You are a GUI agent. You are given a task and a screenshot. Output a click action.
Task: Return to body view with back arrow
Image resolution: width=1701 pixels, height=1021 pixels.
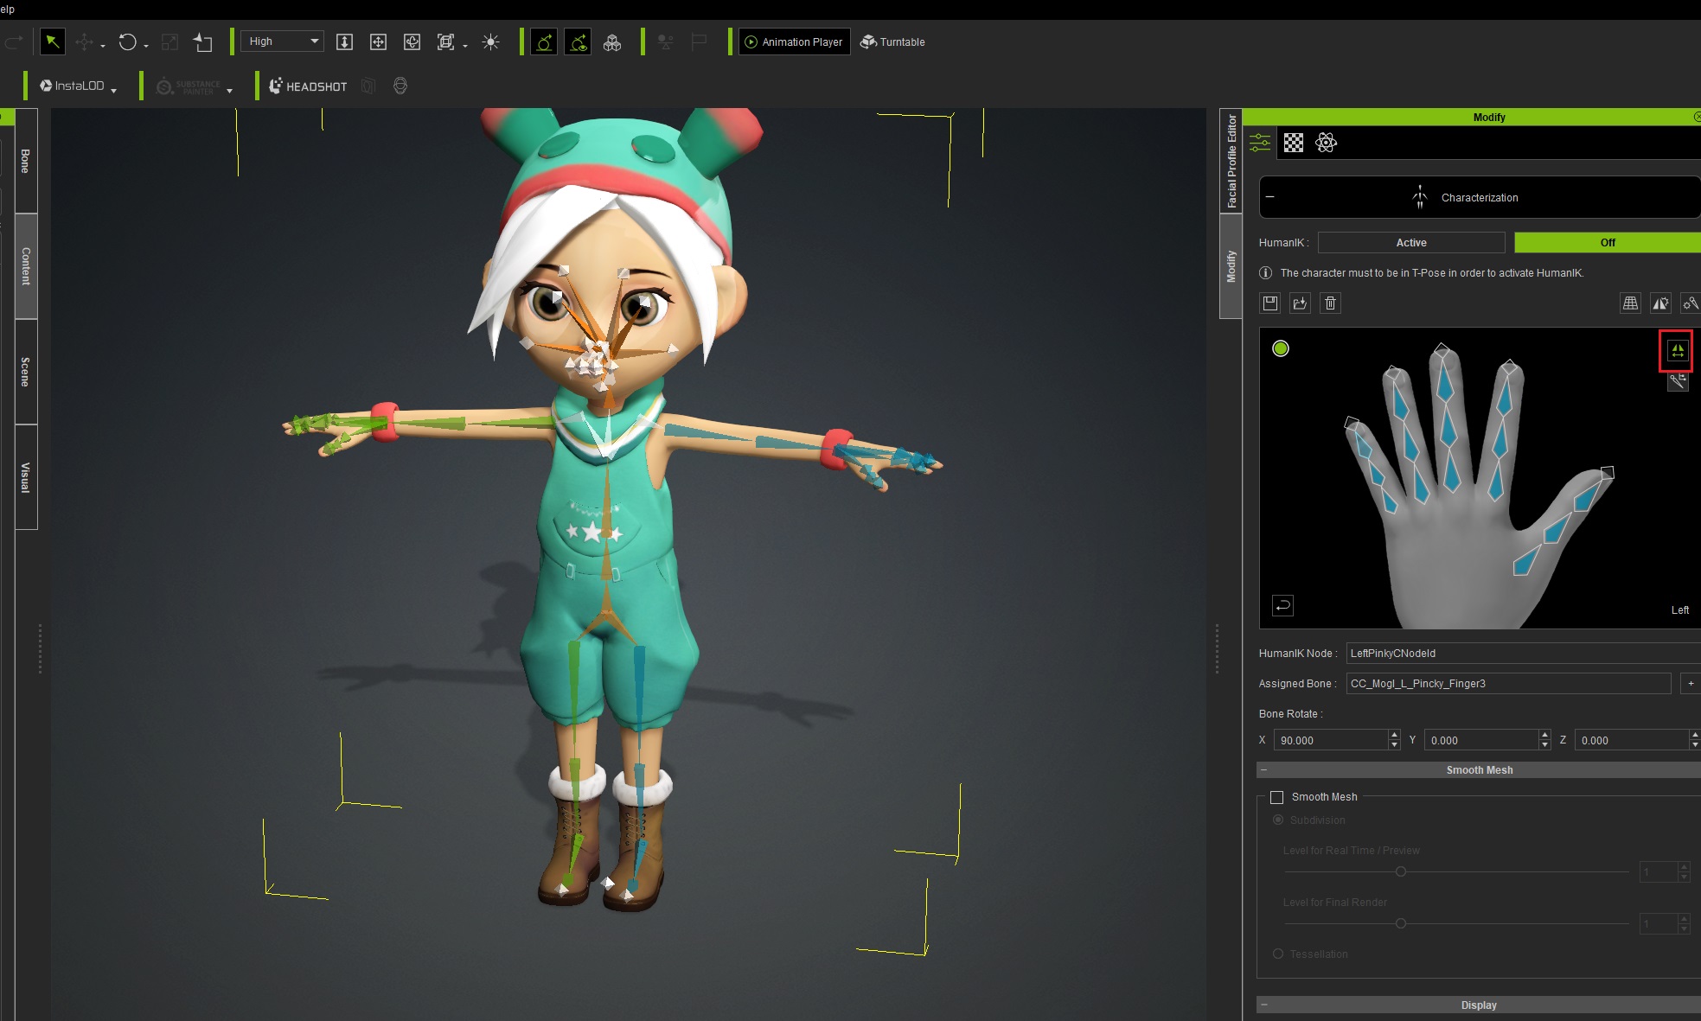(x=1282, y=605)
